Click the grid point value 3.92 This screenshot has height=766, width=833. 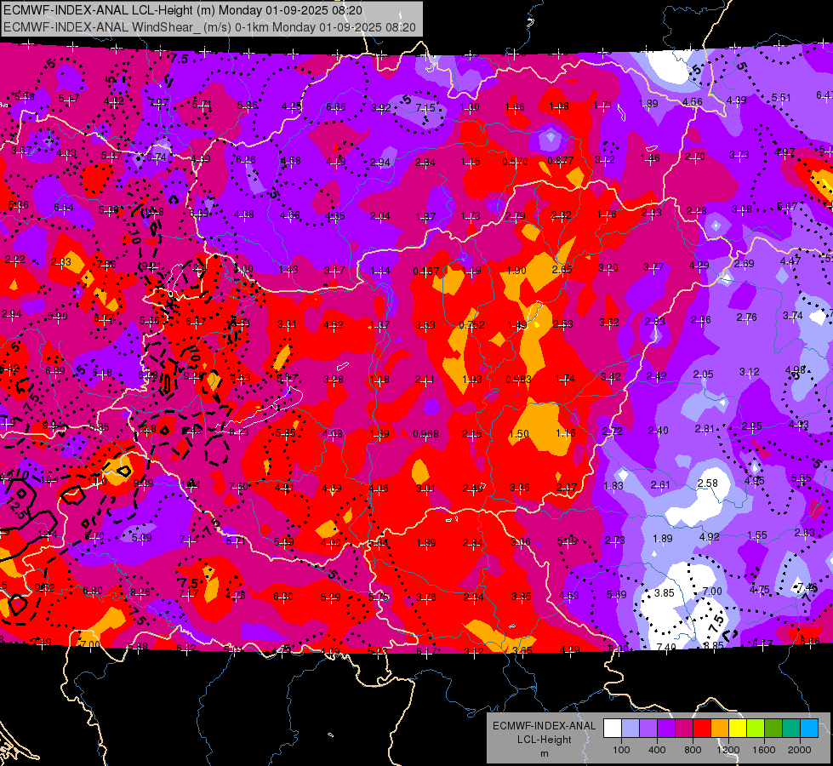coord(381,108)
